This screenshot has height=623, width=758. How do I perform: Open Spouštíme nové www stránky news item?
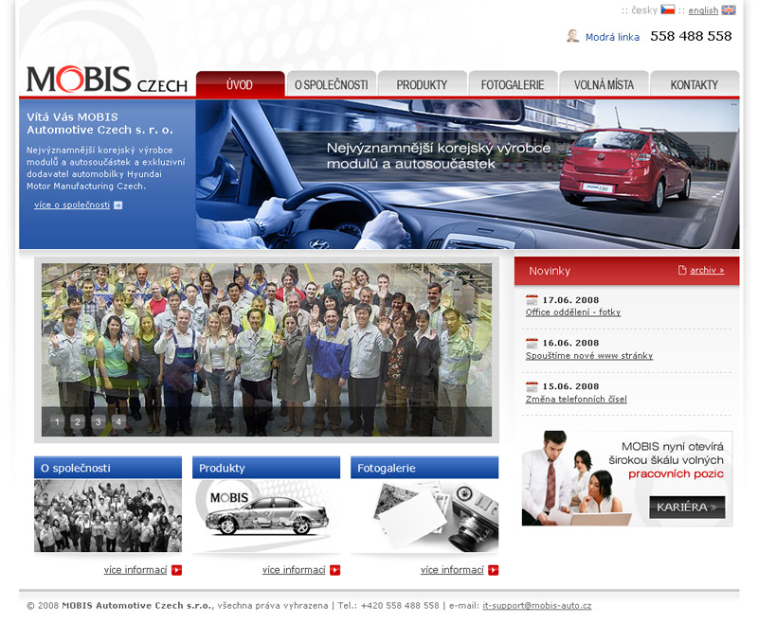click(588, 356)
